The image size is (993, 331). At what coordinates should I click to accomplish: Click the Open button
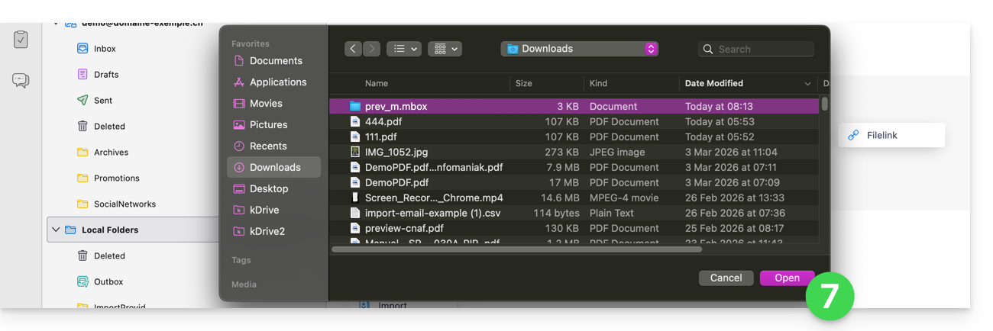tap(787, 278)
